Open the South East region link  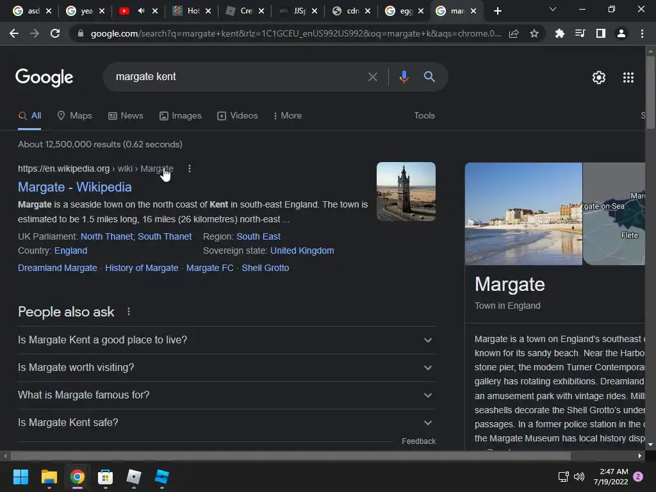coord(258,236)
